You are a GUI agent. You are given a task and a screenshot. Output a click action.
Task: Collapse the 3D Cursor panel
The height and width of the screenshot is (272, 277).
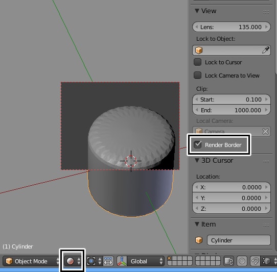pos(197,161)
